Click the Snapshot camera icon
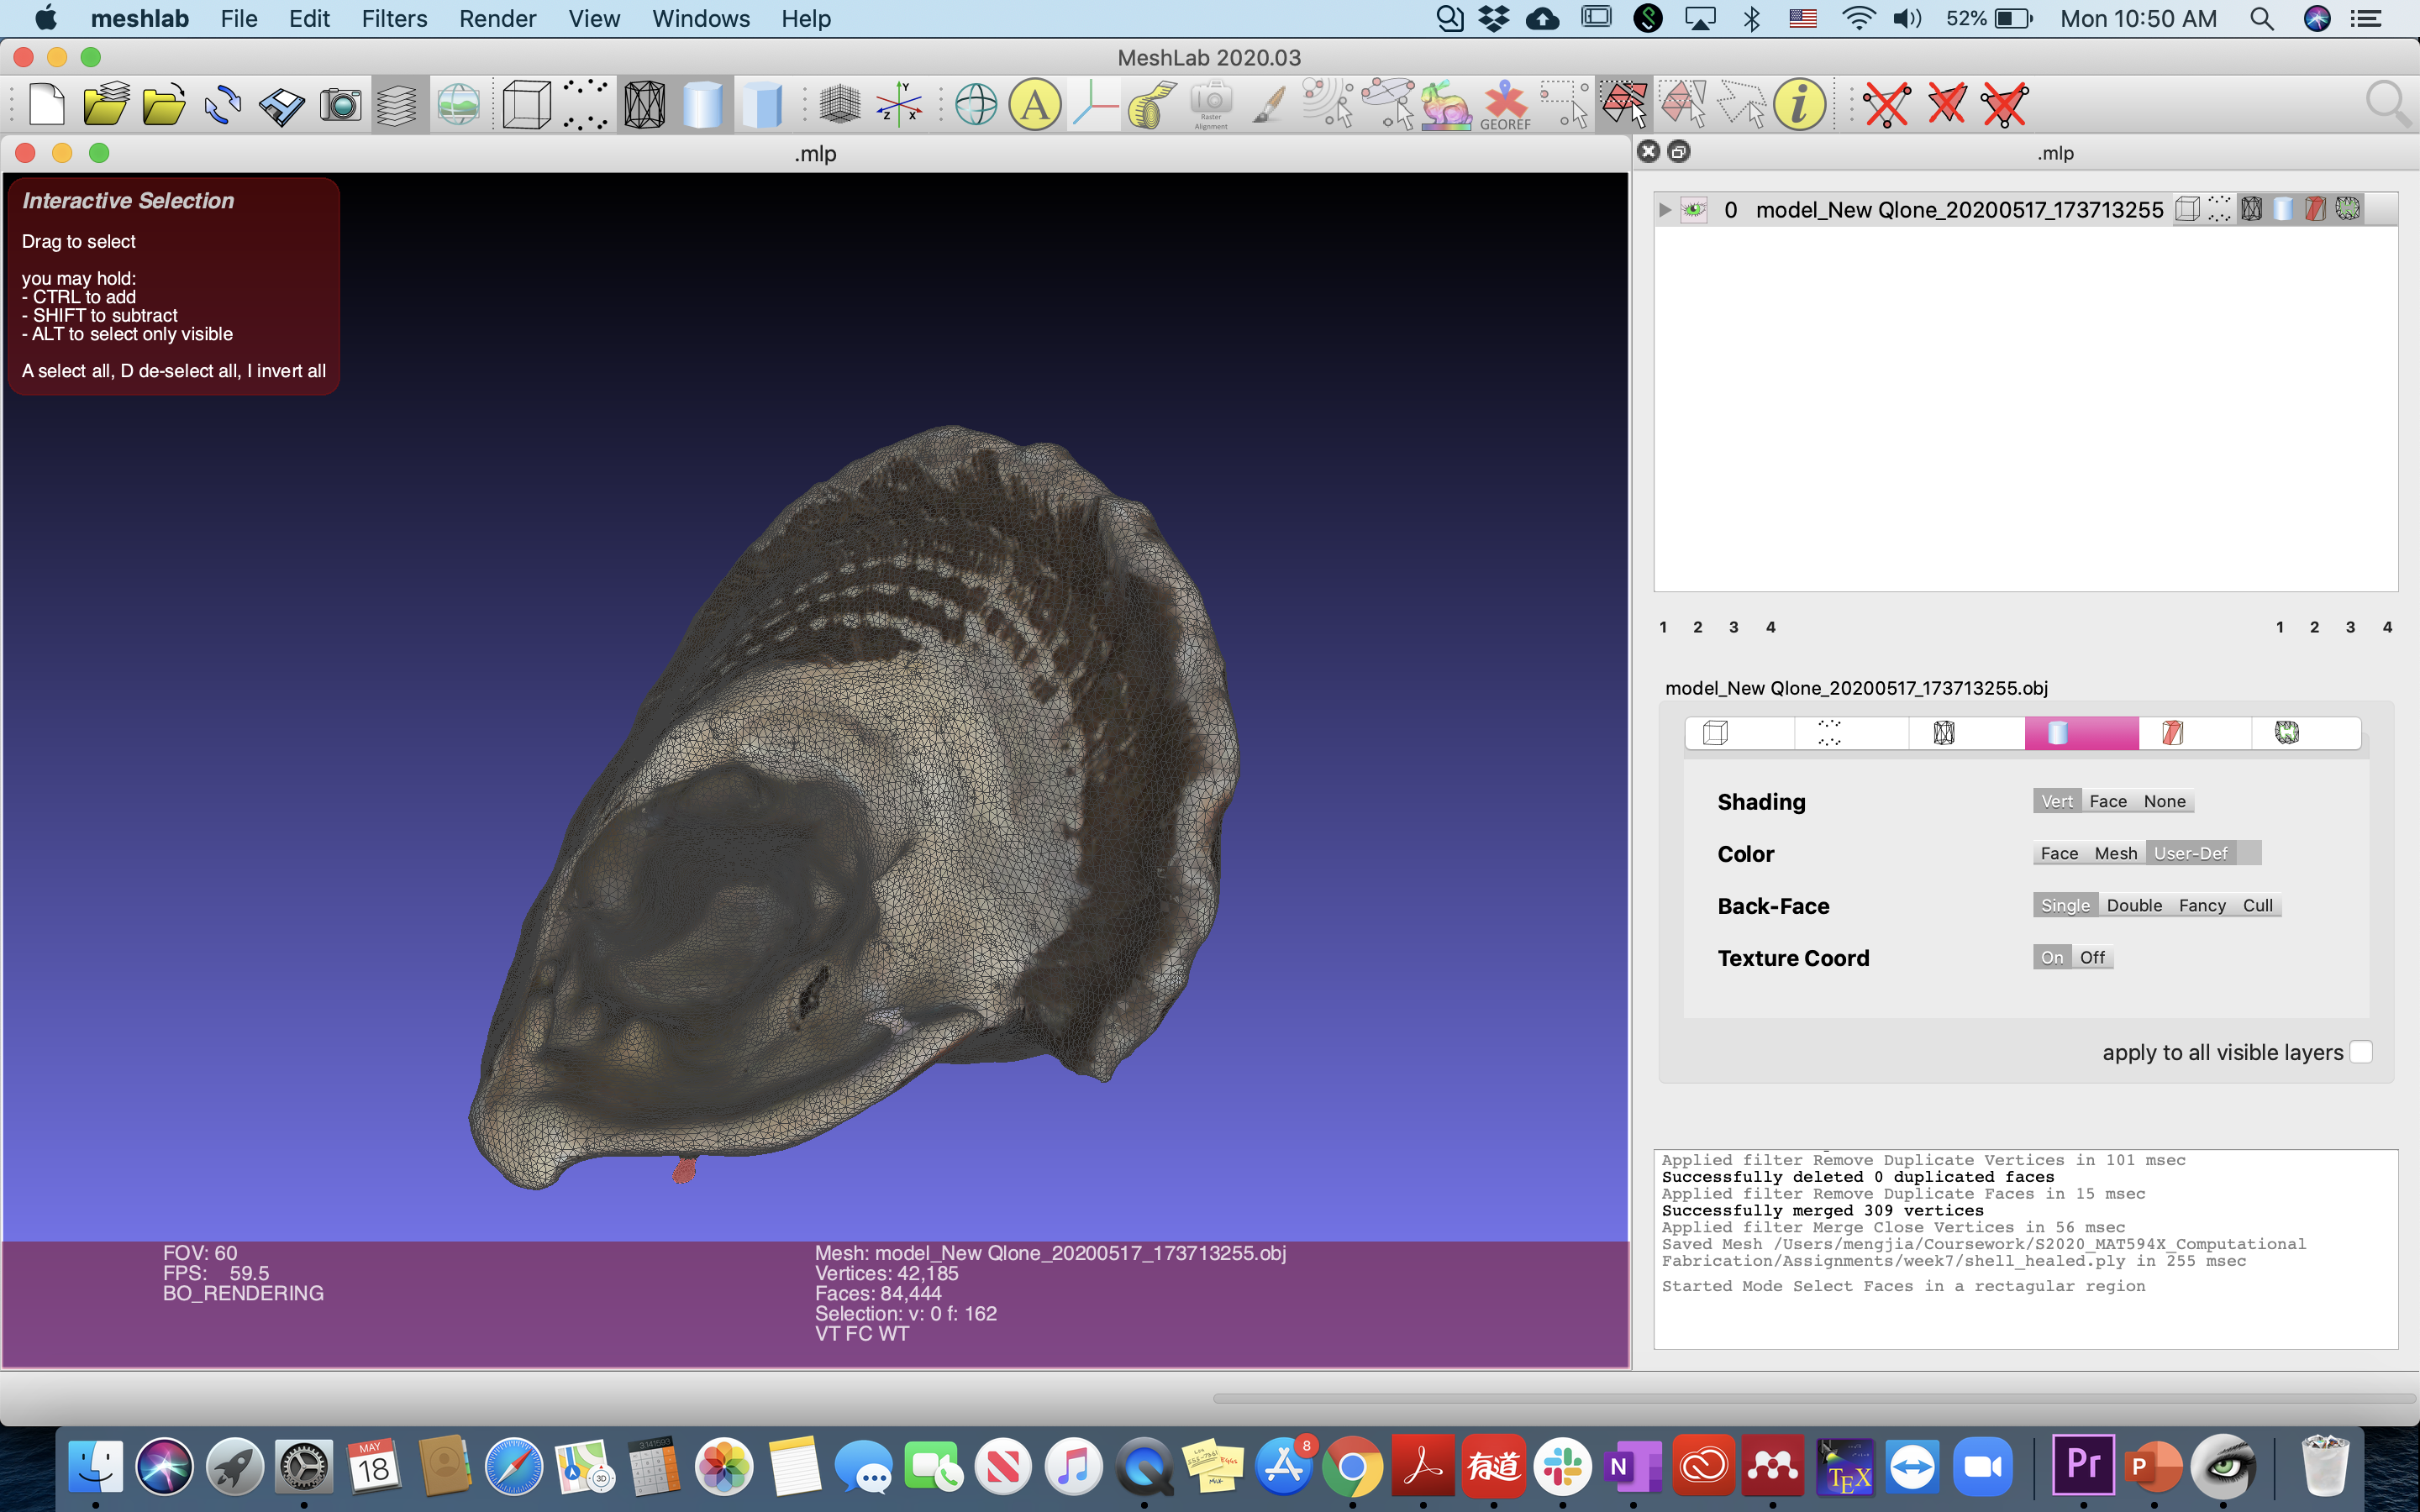 (x=340, y=104)
